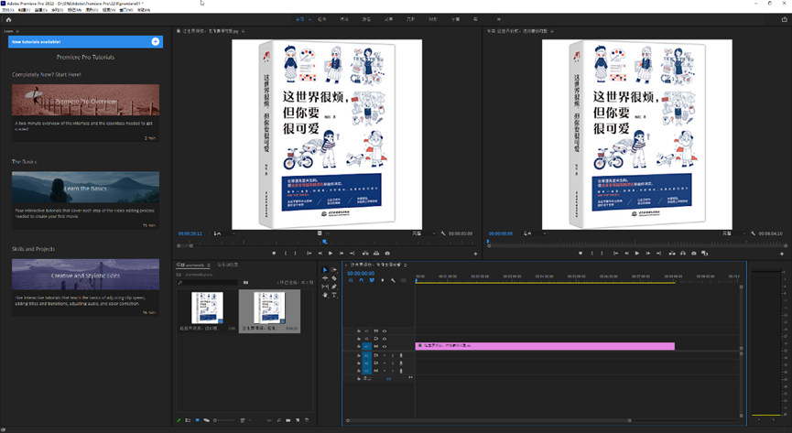
Task: Switch to Media Browser tab
Action: click(228, 265)
